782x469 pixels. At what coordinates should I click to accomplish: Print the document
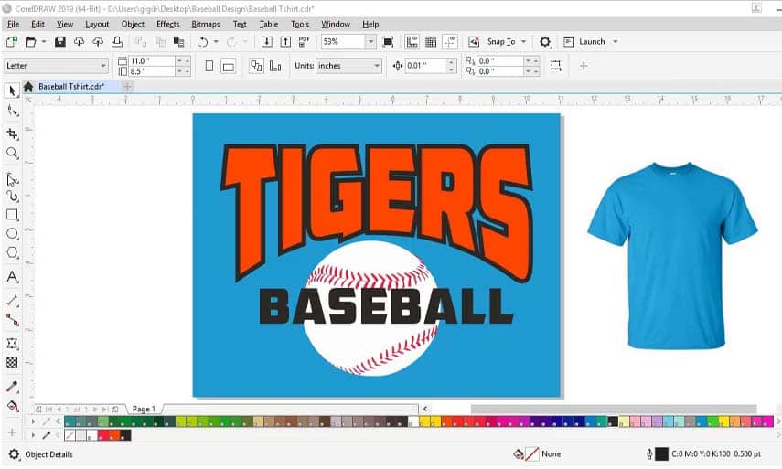tap(117, 42)
